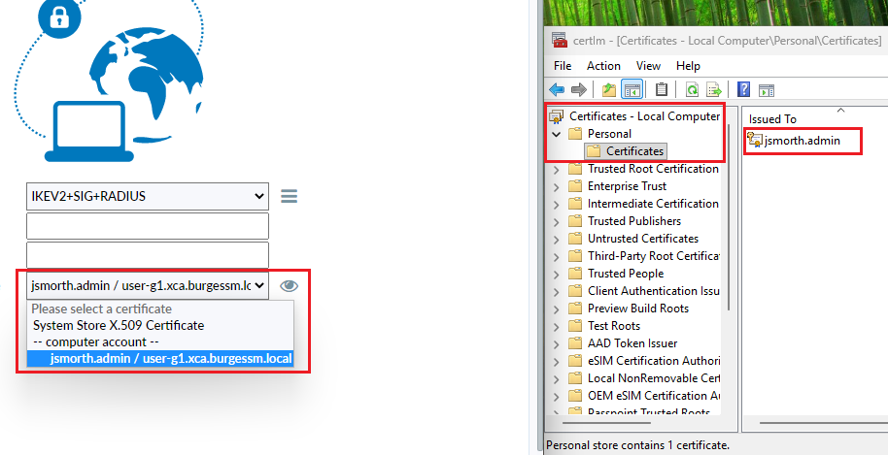Expand the Third-Party Root Certification node
The height and width of the screenshot is (455, 888).
(x=556, y=257)
